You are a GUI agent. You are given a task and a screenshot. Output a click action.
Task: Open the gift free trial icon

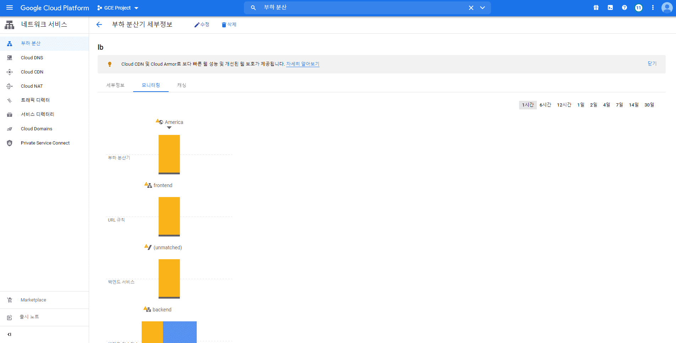(596, 7)
